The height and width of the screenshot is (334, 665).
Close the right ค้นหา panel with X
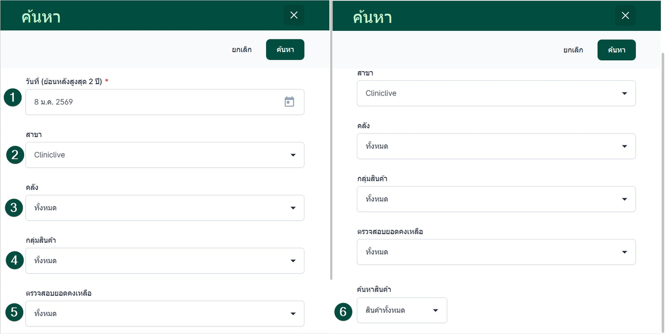pyautogui.click(x=625, y=15)
